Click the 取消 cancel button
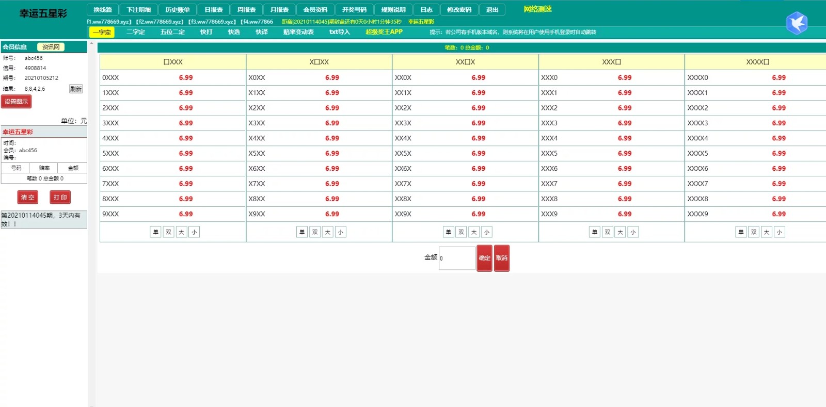 (x=501, y=258)
